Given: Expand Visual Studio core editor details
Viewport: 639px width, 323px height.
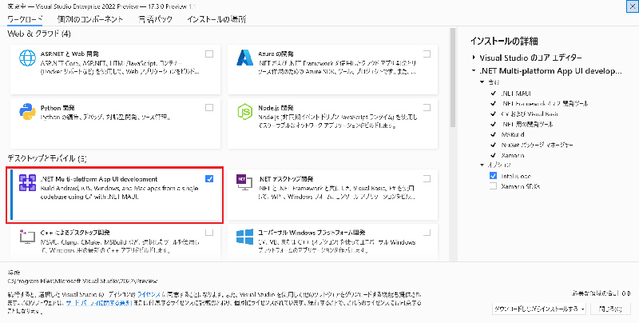Looking at the screenshot, I should pyautogui.click(x=474, y=58).
